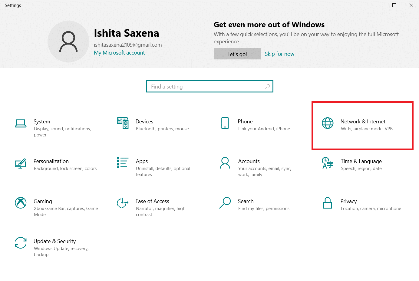The width and height of the screenshot is (419, 281).
Task: Click 'Speech, region, date' description
Action: tap(361, 169)
